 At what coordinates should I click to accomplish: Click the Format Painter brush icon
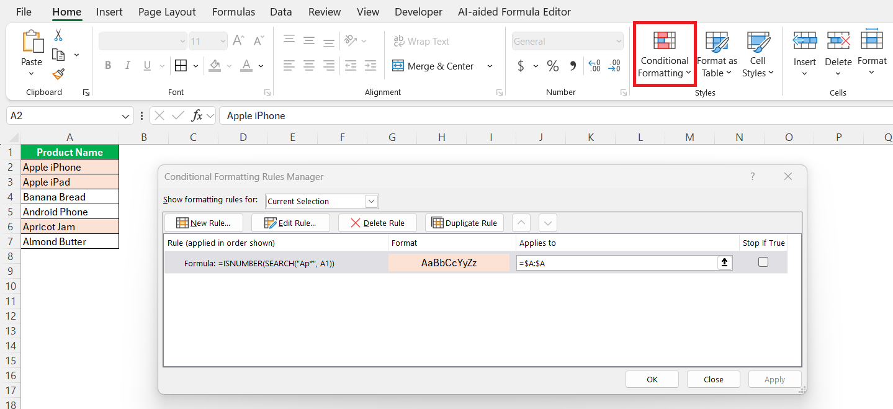tap(59, 74)
